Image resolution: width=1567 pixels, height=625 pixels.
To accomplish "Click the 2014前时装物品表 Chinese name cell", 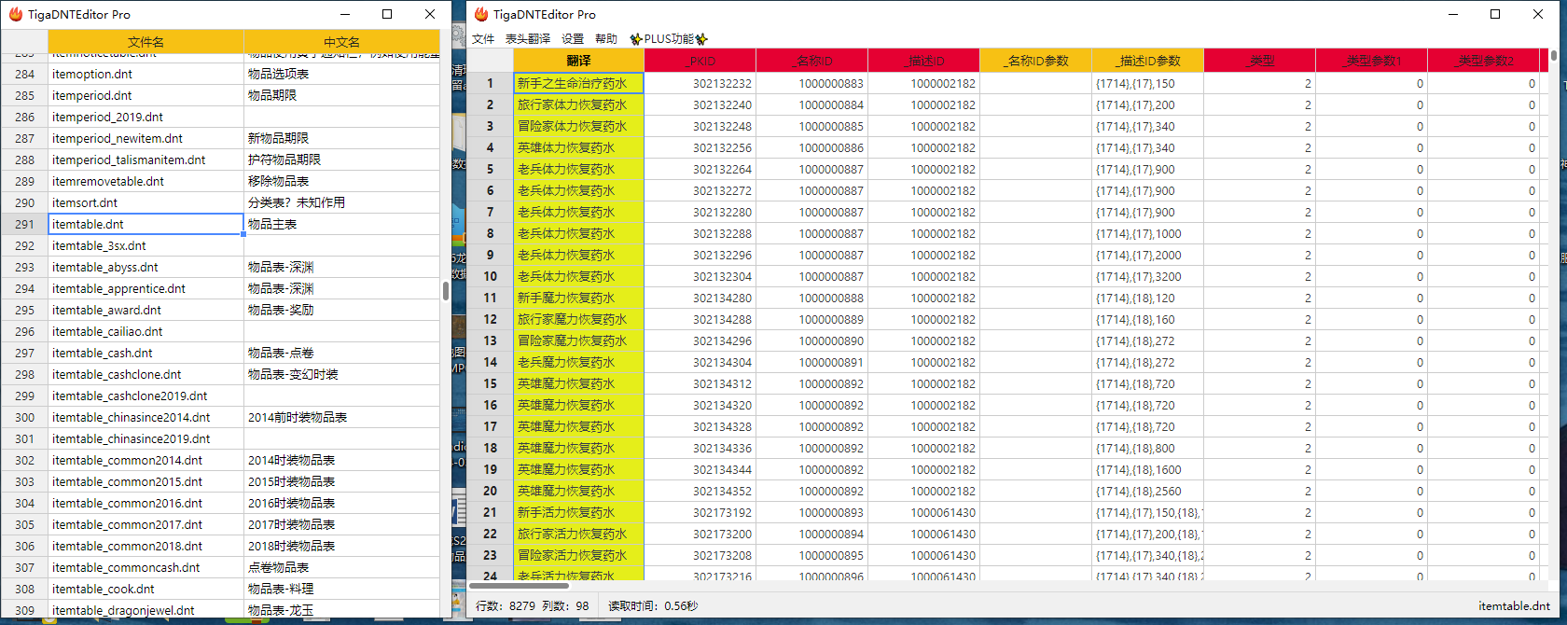I will tap(341, 417).
